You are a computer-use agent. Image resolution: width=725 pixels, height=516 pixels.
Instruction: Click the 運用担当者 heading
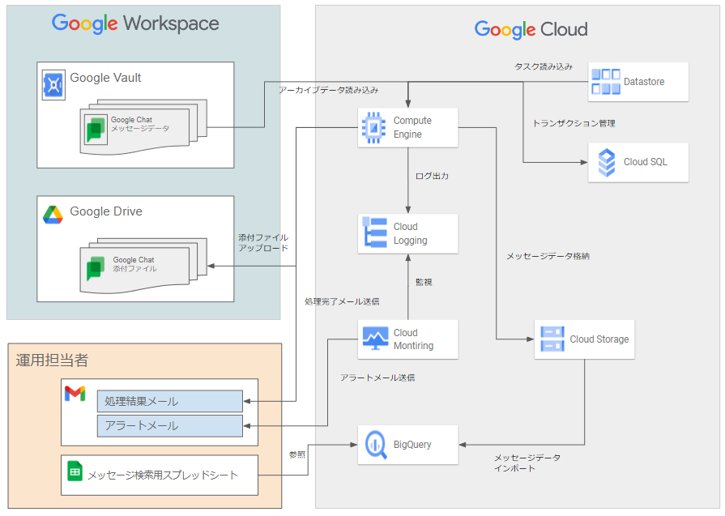coord(52,360)
